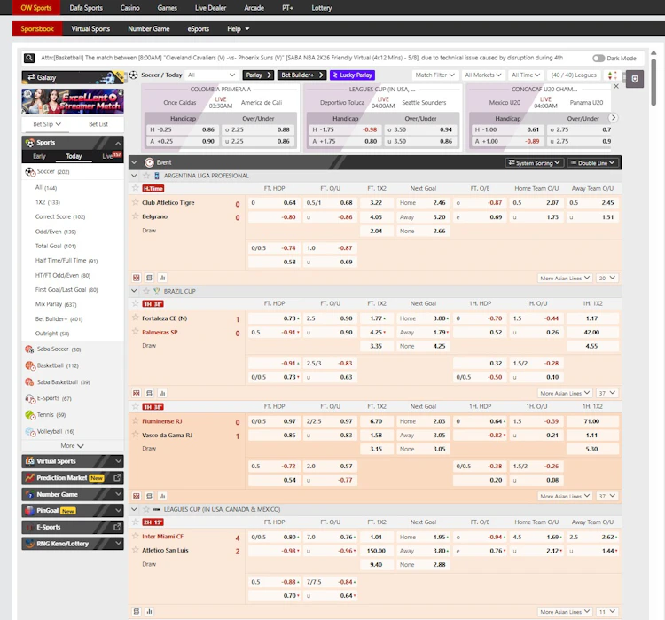Open the Double Line dropdown
Screen dimensions: 665x620
[x=592, y=163]
